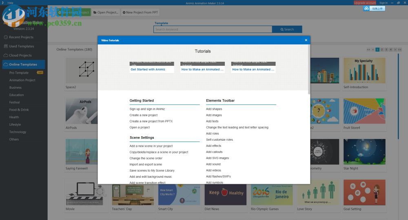The width and height of the screenshot is (408, 220).
Task: Click 'Add texts' tutorial link
Action: coord(212,121)
